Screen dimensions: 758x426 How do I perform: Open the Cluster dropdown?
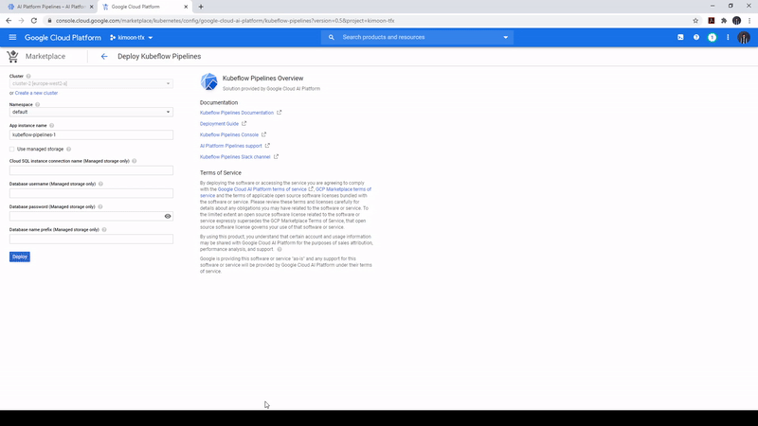pos(91,83)
